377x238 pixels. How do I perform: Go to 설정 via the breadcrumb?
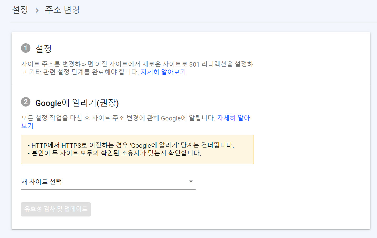[x=20, y=10]
